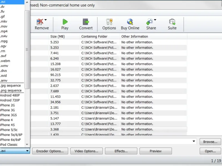The image size is (222, 166).
Task: Select the row with size 16.027
Action: [109, 69]
